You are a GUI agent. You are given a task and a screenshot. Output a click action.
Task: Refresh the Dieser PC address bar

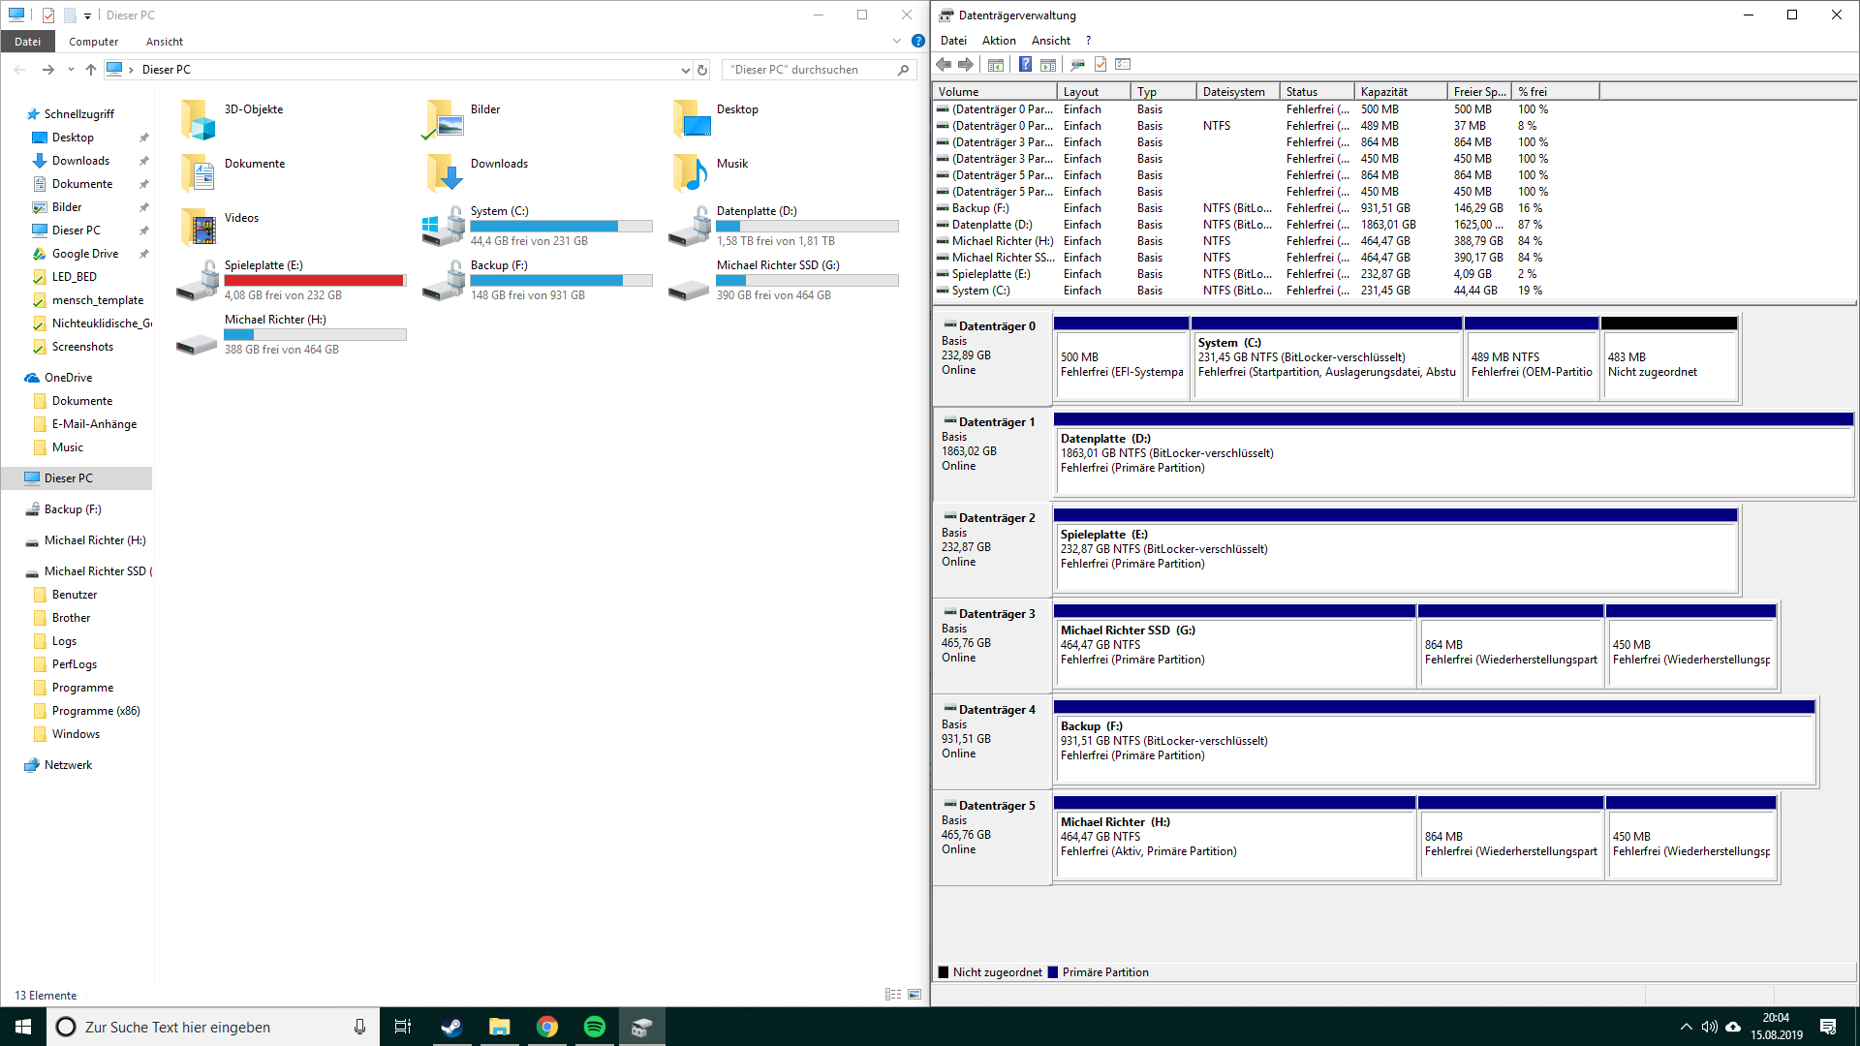702,70
